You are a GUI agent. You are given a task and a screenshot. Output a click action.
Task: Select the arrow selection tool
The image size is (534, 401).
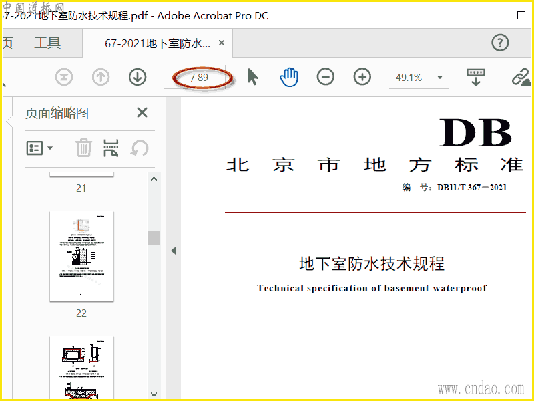pyautogui.click(x=253, y=77)
